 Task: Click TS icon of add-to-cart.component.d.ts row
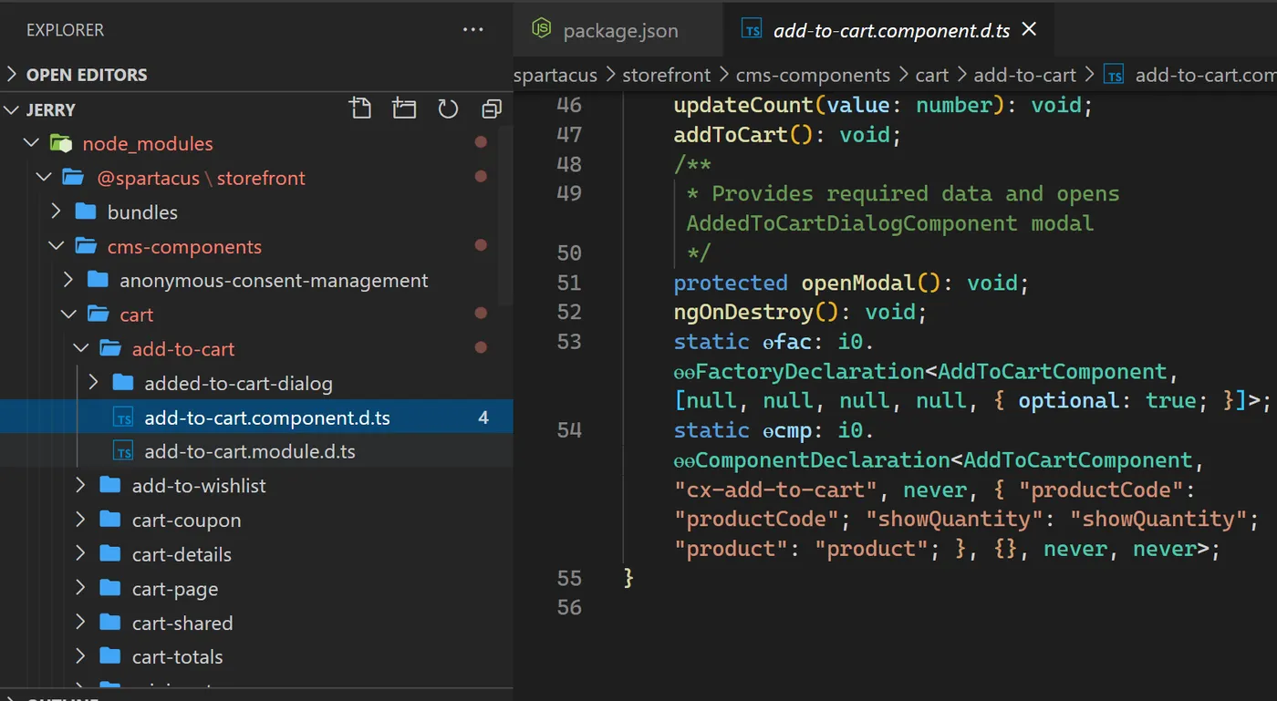123,418
